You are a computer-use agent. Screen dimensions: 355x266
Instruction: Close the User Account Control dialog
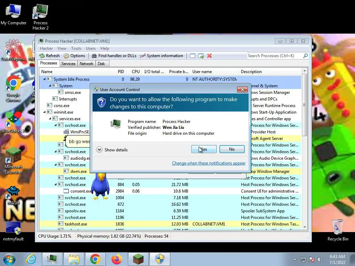pos(242,90)
